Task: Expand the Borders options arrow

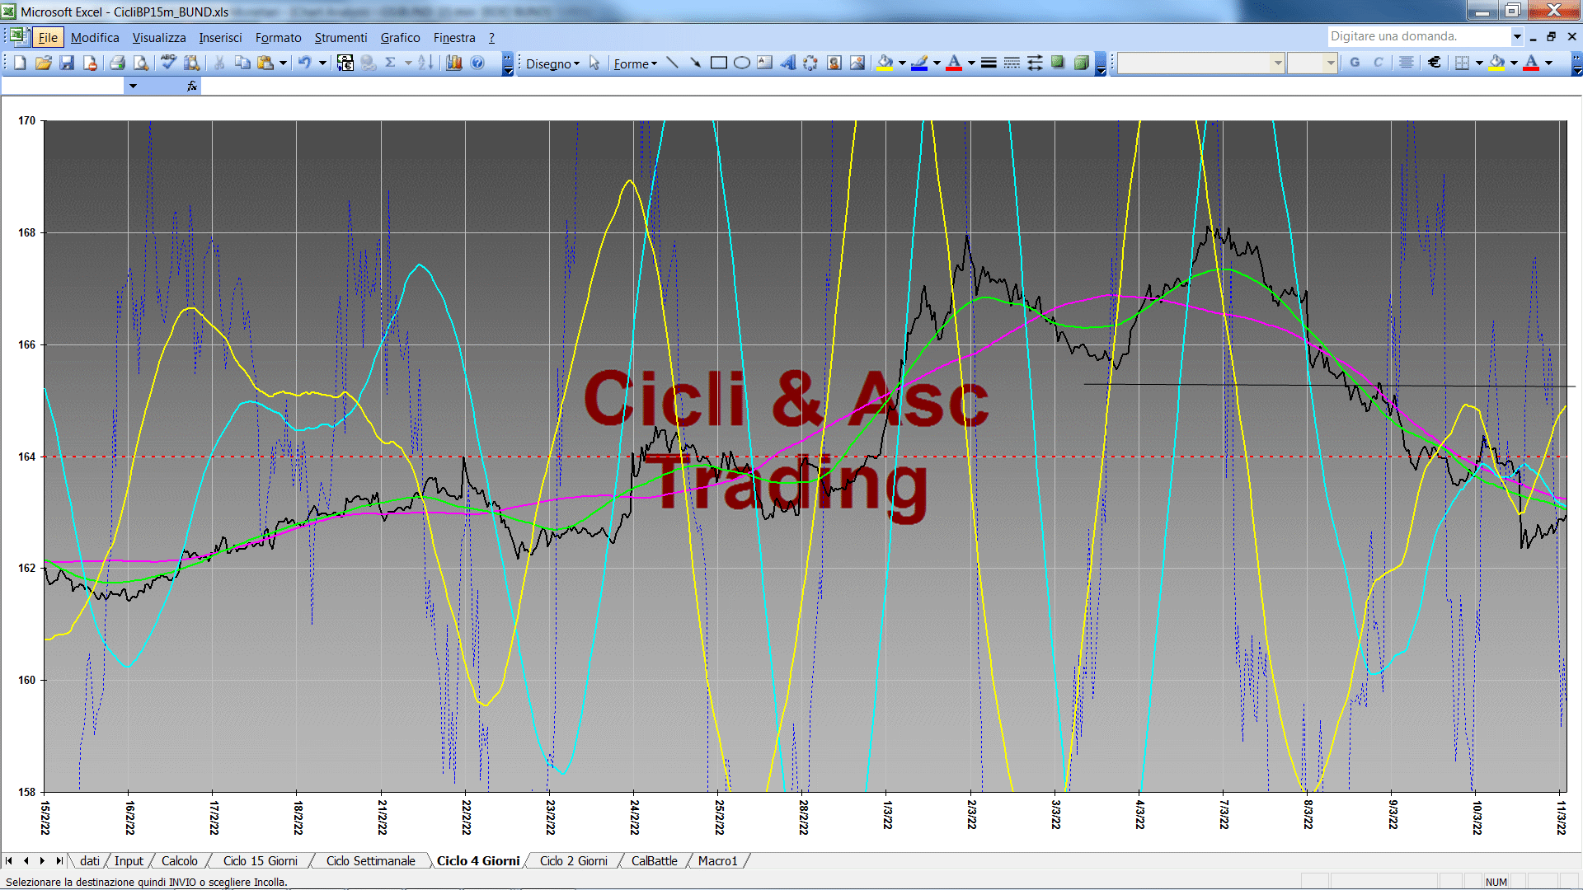Action: (x=1479, y=63)
